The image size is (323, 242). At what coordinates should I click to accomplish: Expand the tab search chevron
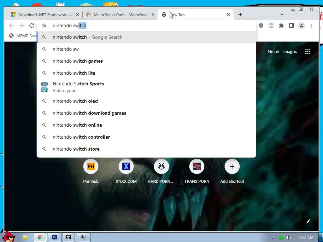point(282,14)
